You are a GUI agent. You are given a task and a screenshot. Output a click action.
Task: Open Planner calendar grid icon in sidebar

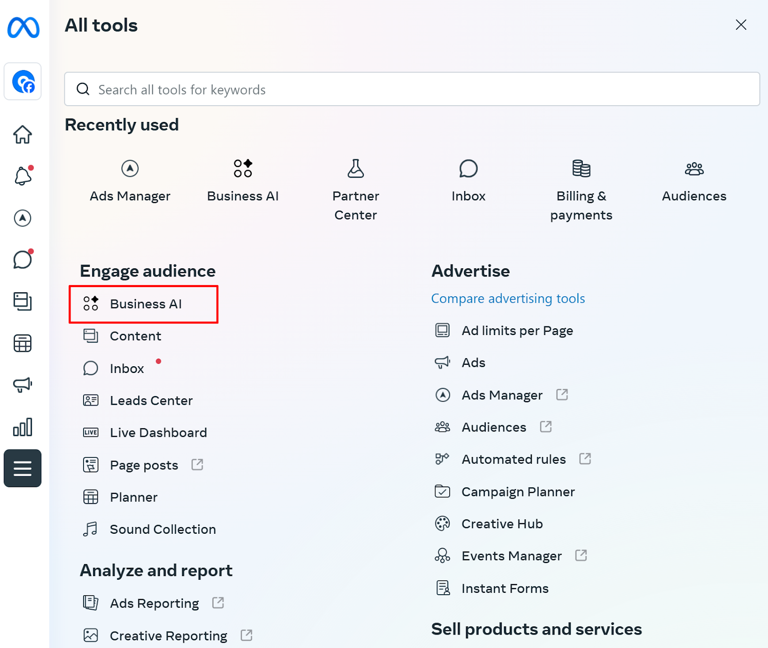coord(23,343)
